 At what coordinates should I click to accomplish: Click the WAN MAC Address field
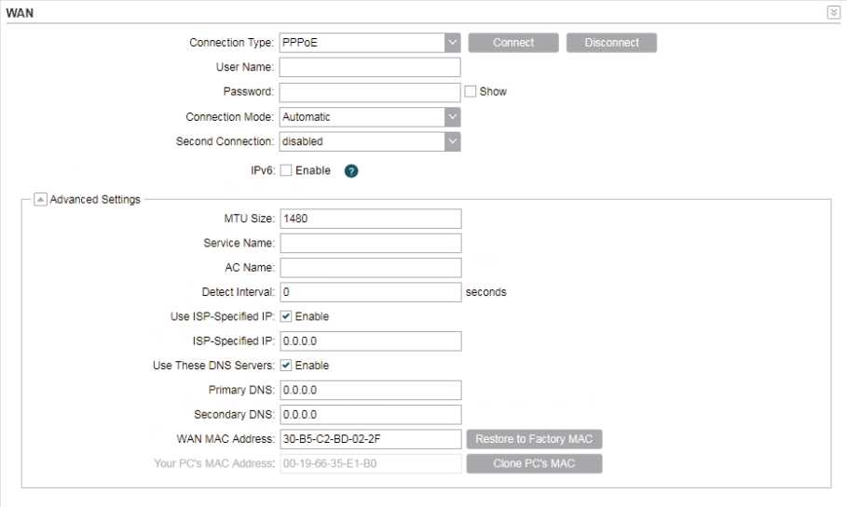point(370,439)
